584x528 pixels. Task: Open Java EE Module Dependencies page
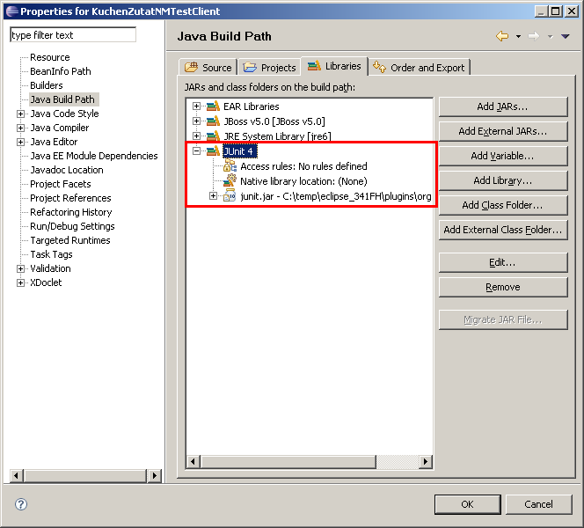[94, 156]
